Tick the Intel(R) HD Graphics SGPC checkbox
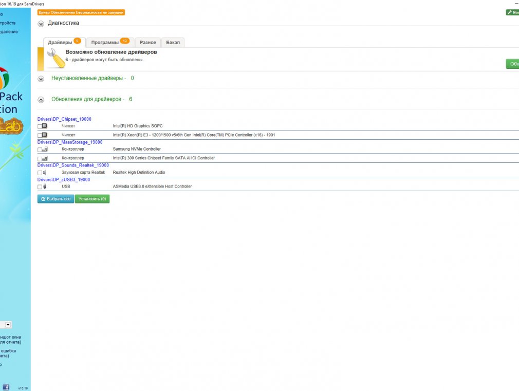Viewport: 519px width, 391px height. pyautogui.click(x=40, y=126)
